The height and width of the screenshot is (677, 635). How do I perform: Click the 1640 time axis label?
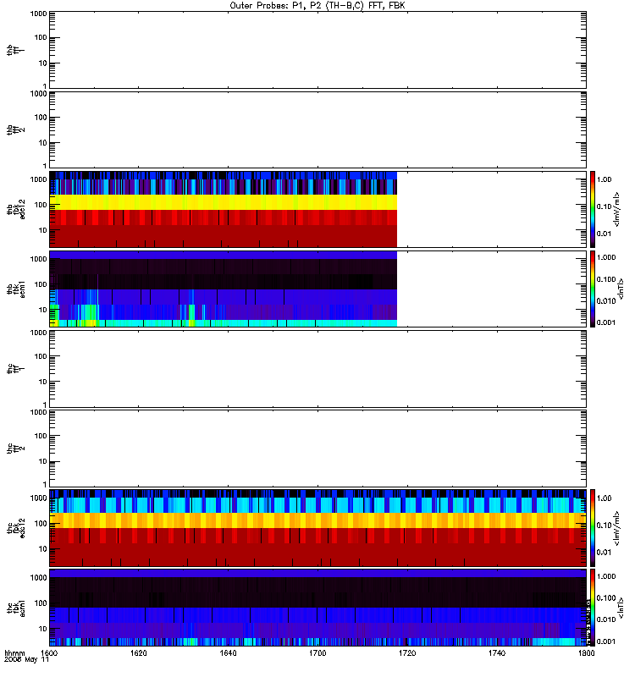(228, 653)
